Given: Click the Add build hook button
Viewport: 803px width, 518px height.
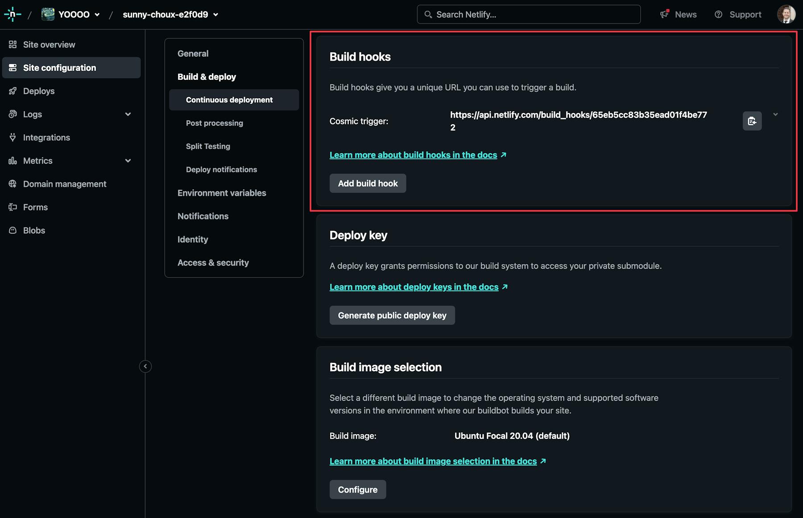Looking at the screenshot, I should (368, 183).
